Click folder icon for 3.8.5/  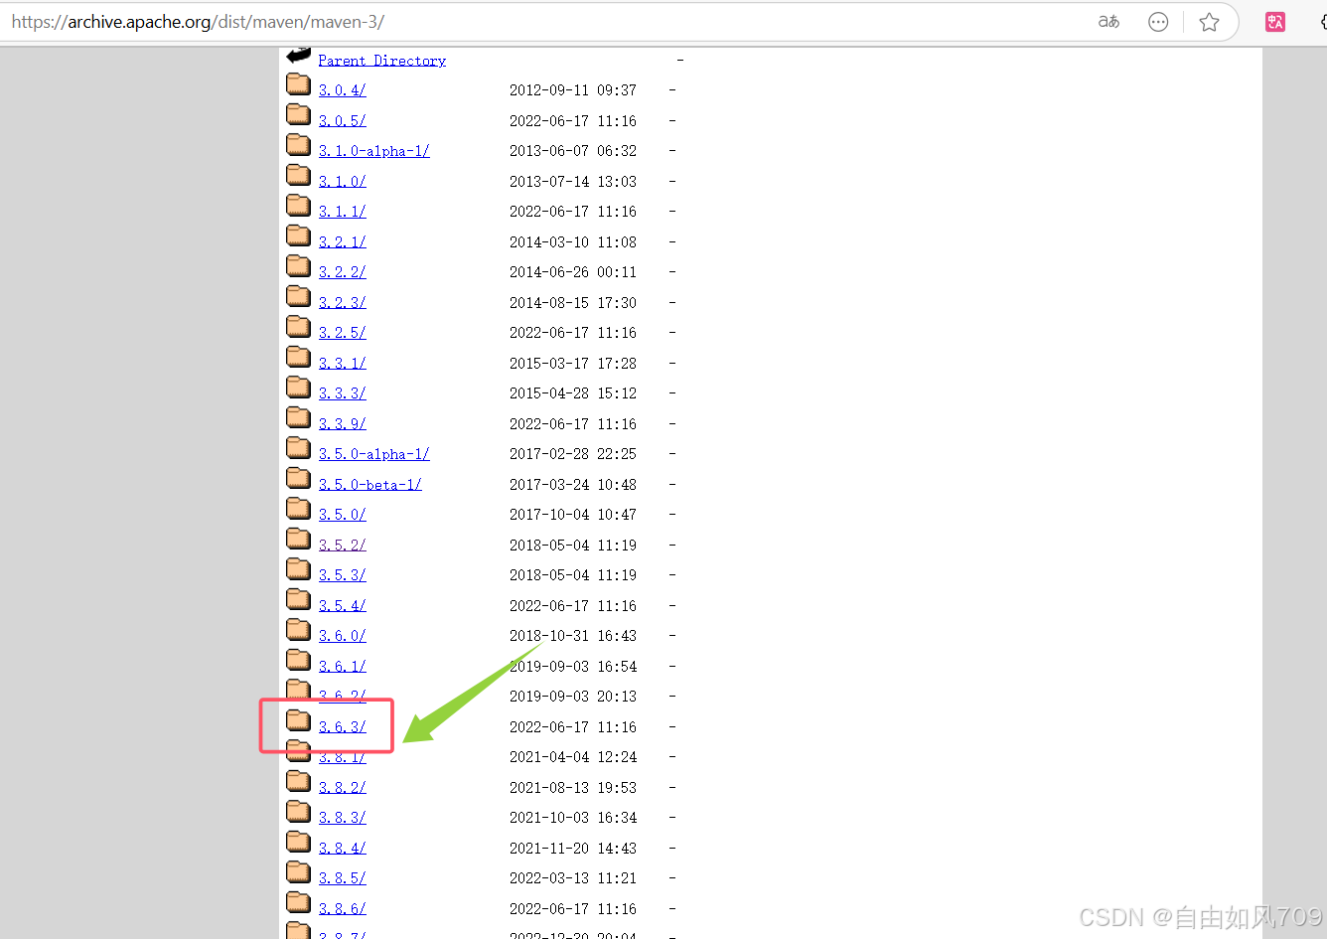[298, 872]
